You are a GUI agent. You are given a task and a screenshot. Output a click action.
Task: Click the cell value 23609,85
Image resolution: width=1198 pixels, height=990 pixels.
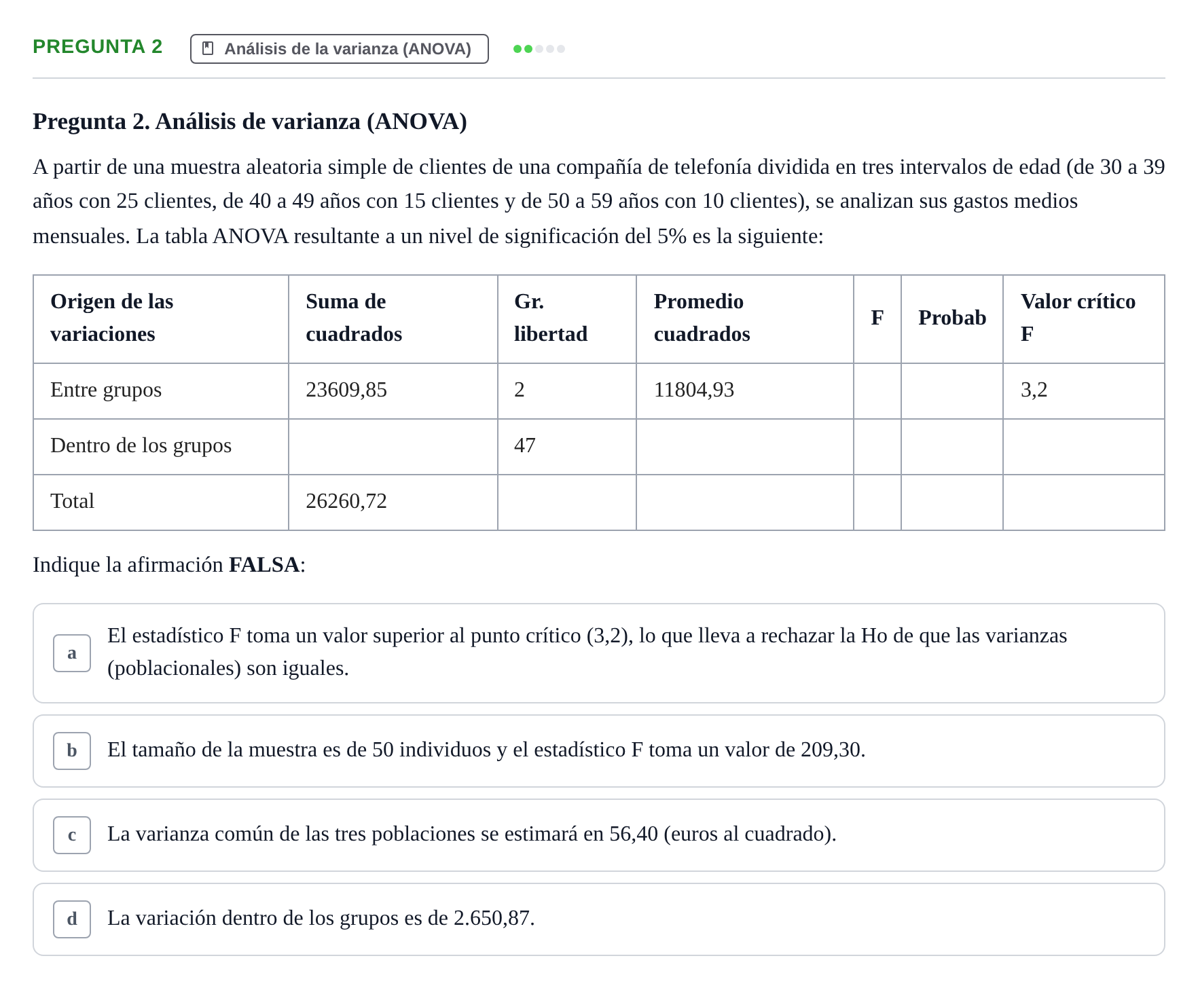tap(346, 390)
